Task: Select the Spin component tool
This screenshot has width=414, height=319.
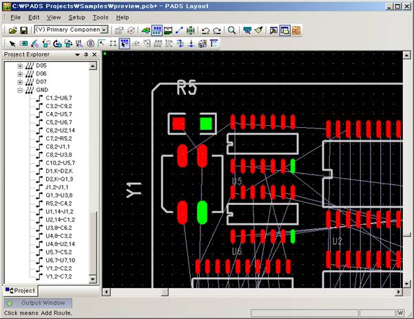Action: [57, 43]
